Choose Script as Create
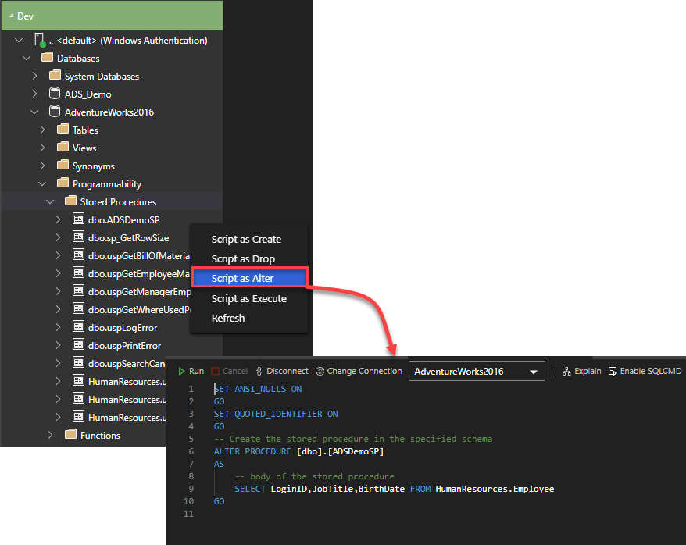This screenshot has height=545, width=686. [x=246, y=240]
